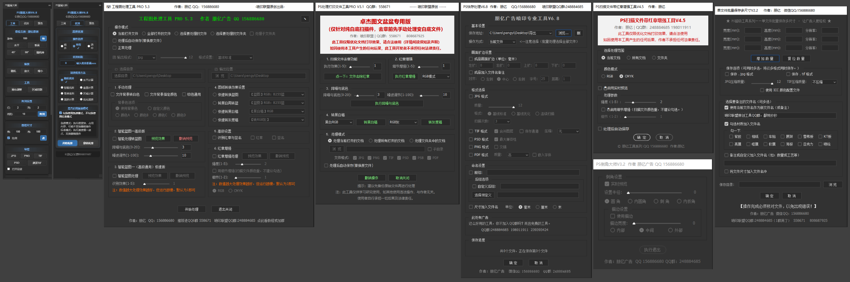The height and width of the screenshot is (282, 850).
Task: Enable the 正常处理 checkbox
Action: (115, 48)
